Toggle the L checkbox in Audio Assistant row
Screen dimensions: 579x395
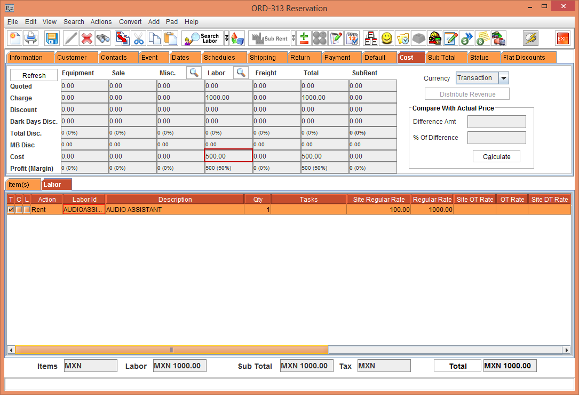(x=27, y=210)
